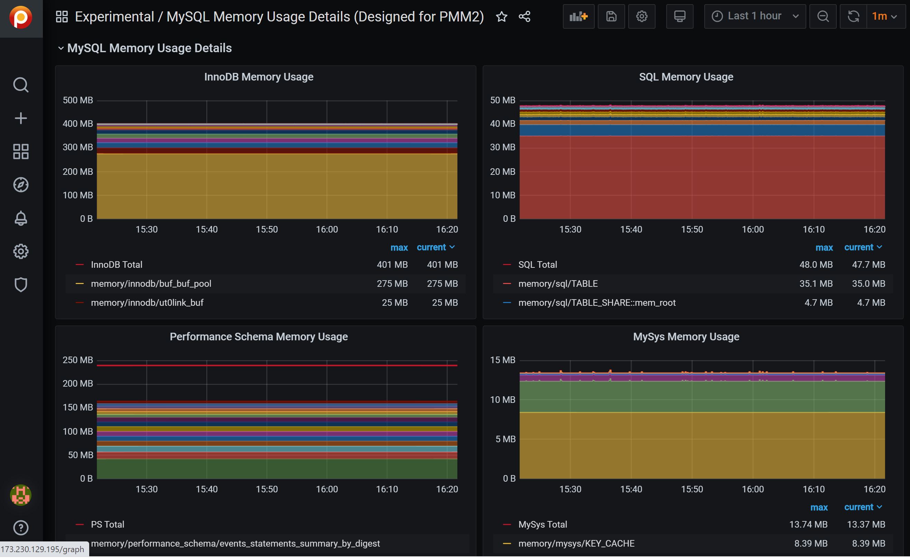
Task: Open search in the left sidebar
Action: (21, 85)
